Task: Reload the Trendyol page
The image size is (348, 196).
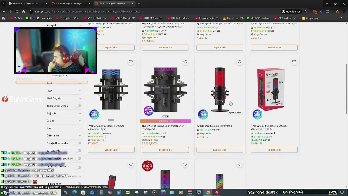Action: point(17,11)
